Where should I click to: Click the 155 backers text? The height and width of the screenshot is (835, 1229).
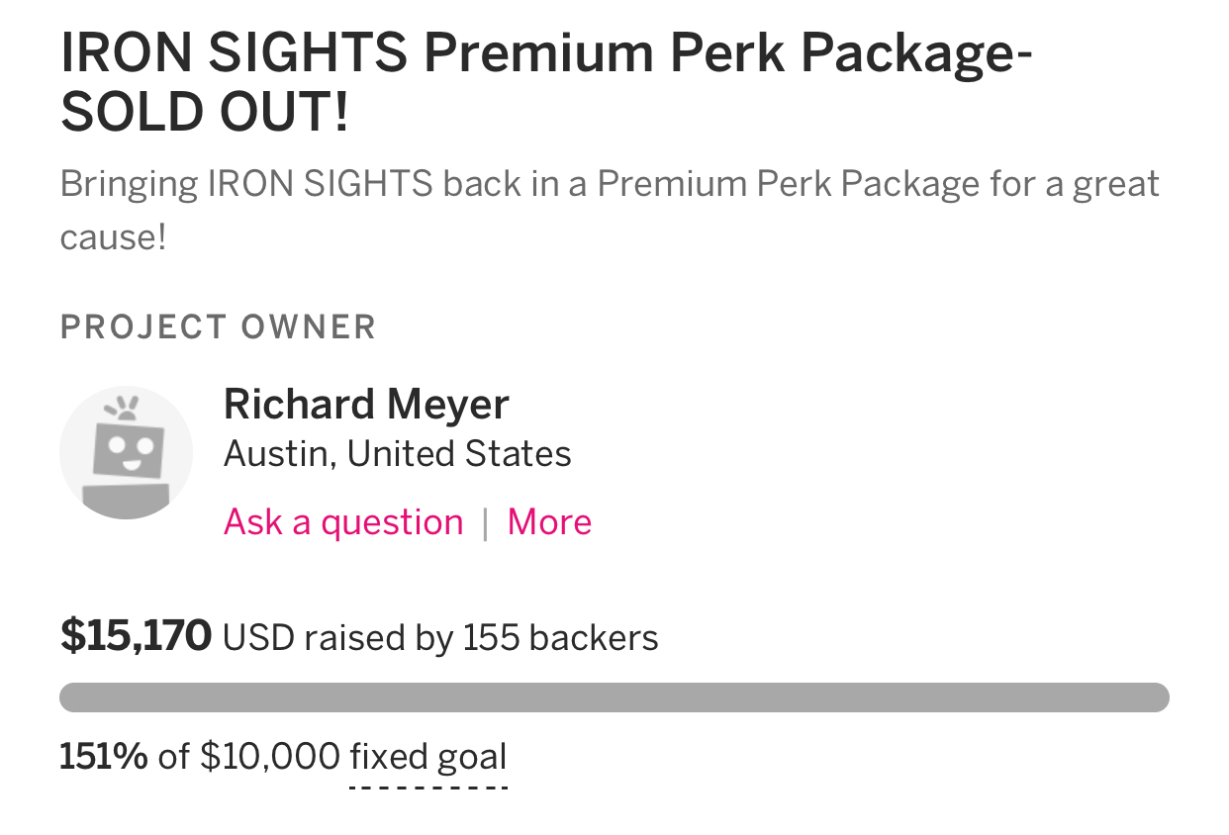560,637
